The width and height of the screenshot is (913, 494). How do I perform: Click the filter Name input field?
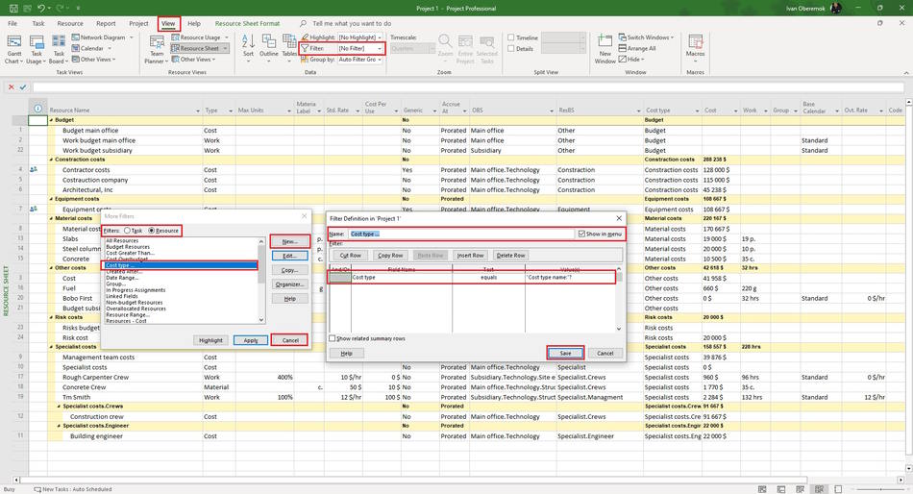[x=460, y=234]
